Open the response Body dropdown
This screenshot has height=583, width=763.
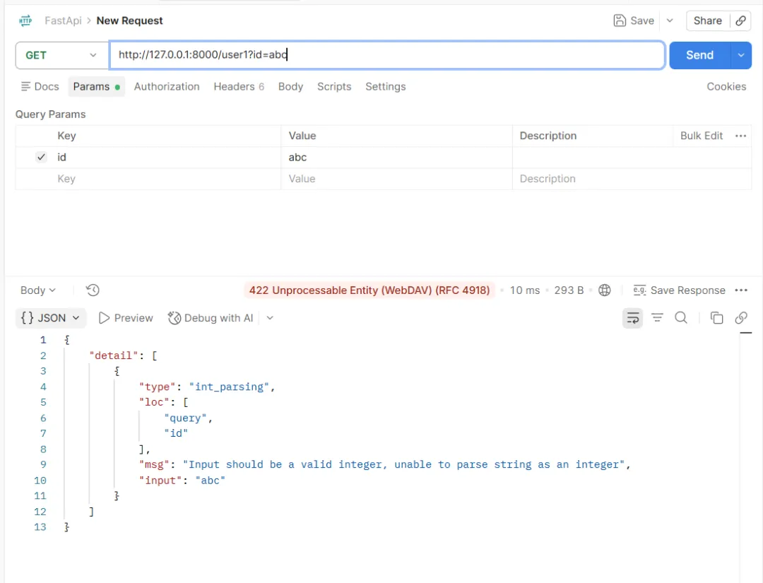click(38, 290)
